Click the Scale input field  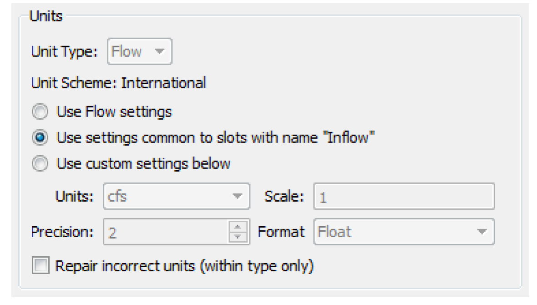click(403, 197)
